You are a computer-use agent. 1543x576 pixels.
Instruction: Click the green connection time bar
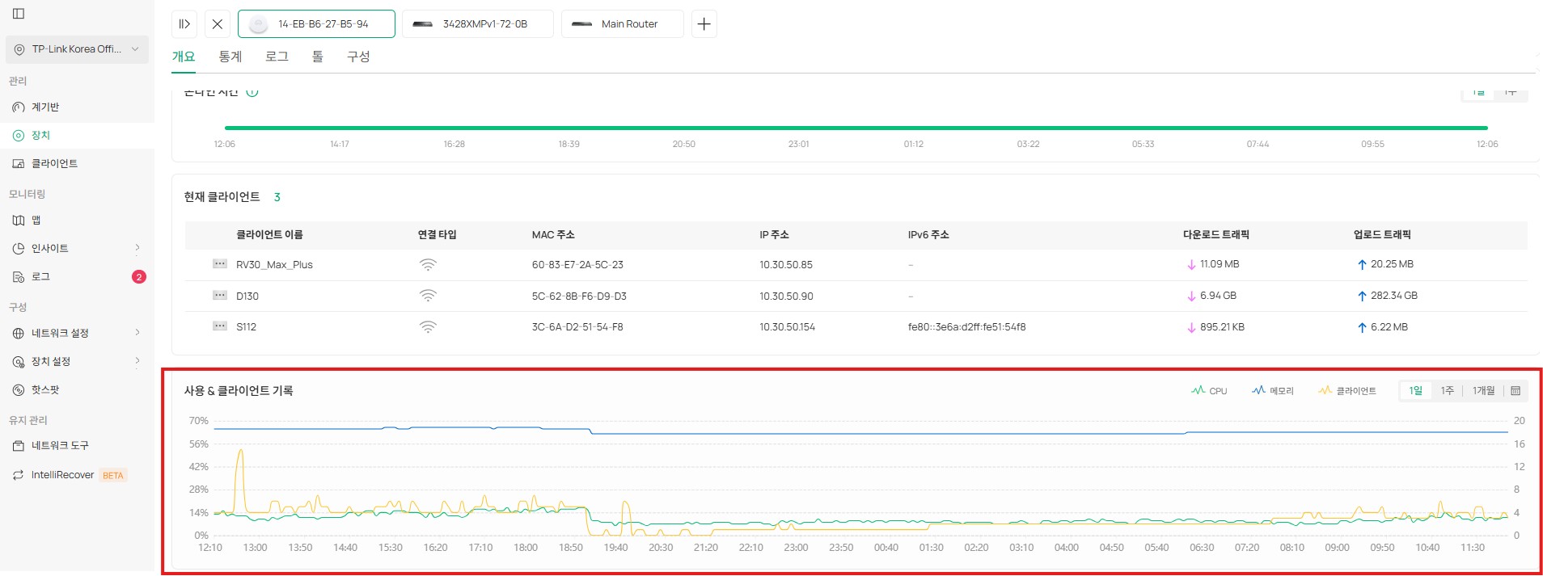(856, 128)
